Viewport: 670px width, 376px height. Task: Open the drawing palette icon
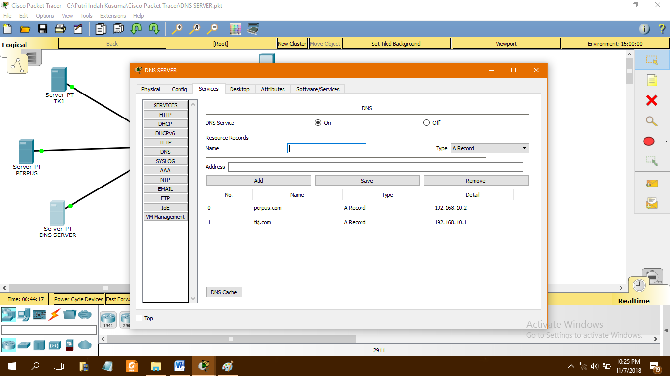click(235, 29)
